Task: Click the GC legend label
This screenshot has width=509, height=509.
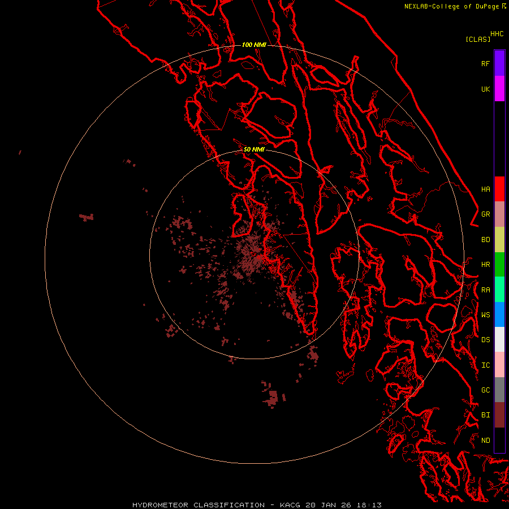Action: [485, 390]
